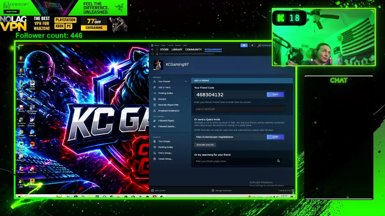Open the Ubisoft Connect desktop icon
Screen dimensions: 385x216
tap(21, 134)
